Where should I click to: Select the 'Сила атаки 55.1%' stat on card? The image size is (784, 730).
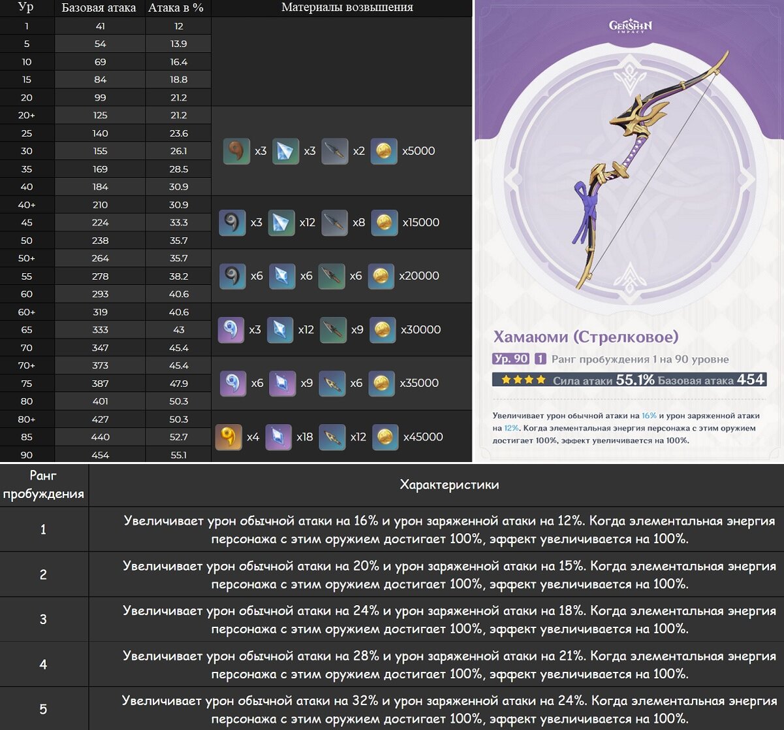[604, 380]
